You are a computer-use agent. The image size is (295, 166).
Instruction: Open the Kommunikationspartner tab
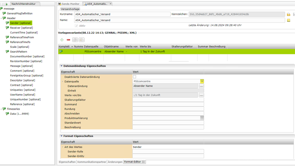pyautogui.click(x=92, y=162)
